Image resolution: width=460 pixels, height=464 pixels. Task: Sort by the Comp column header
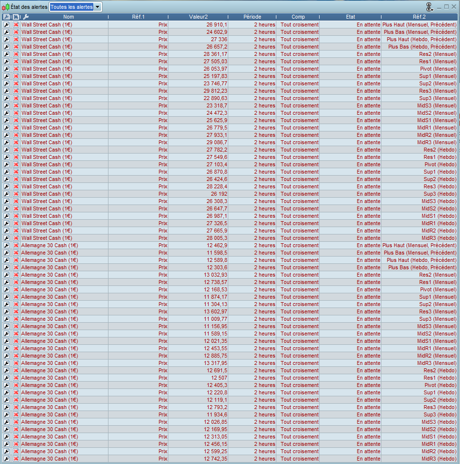298,17
